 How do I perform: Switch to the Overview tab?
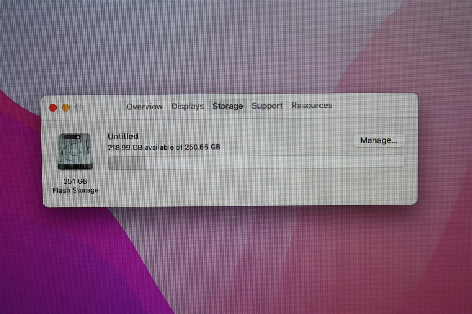point(144,107)
